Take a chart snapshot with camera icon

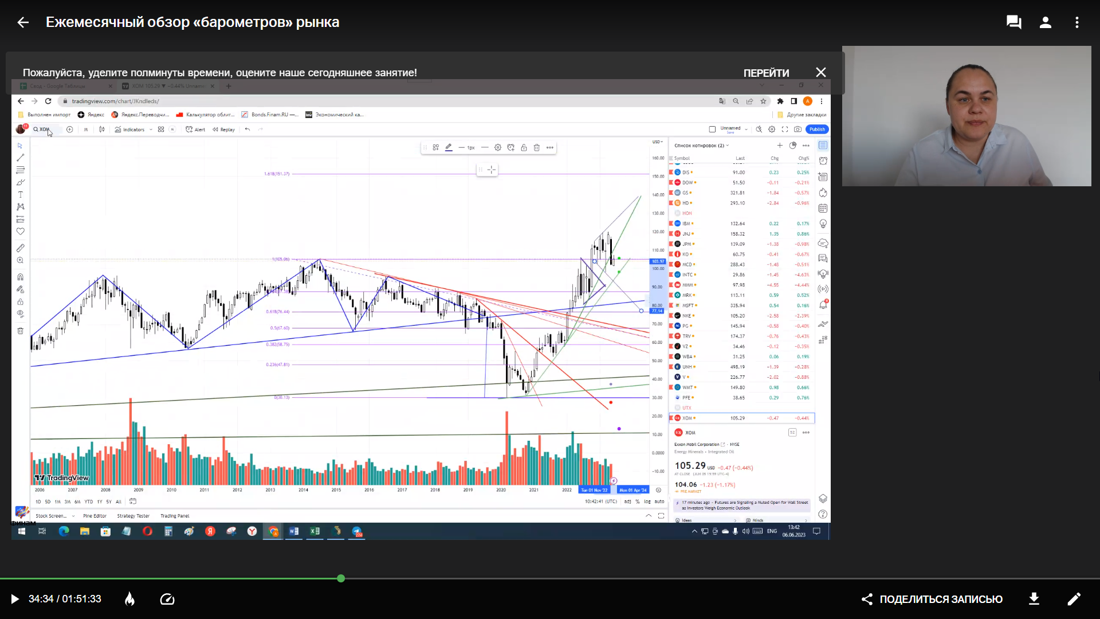(x=797, y=130)
